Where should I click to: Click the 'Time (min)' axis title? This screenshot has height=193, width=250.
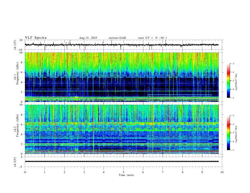pyautogui.click(x=126, y=175)
